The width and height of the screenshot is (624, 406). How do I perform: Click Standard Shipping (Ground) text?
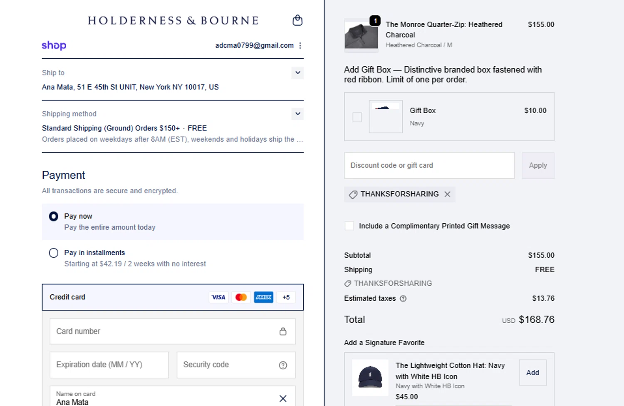[x=124, y=128]
